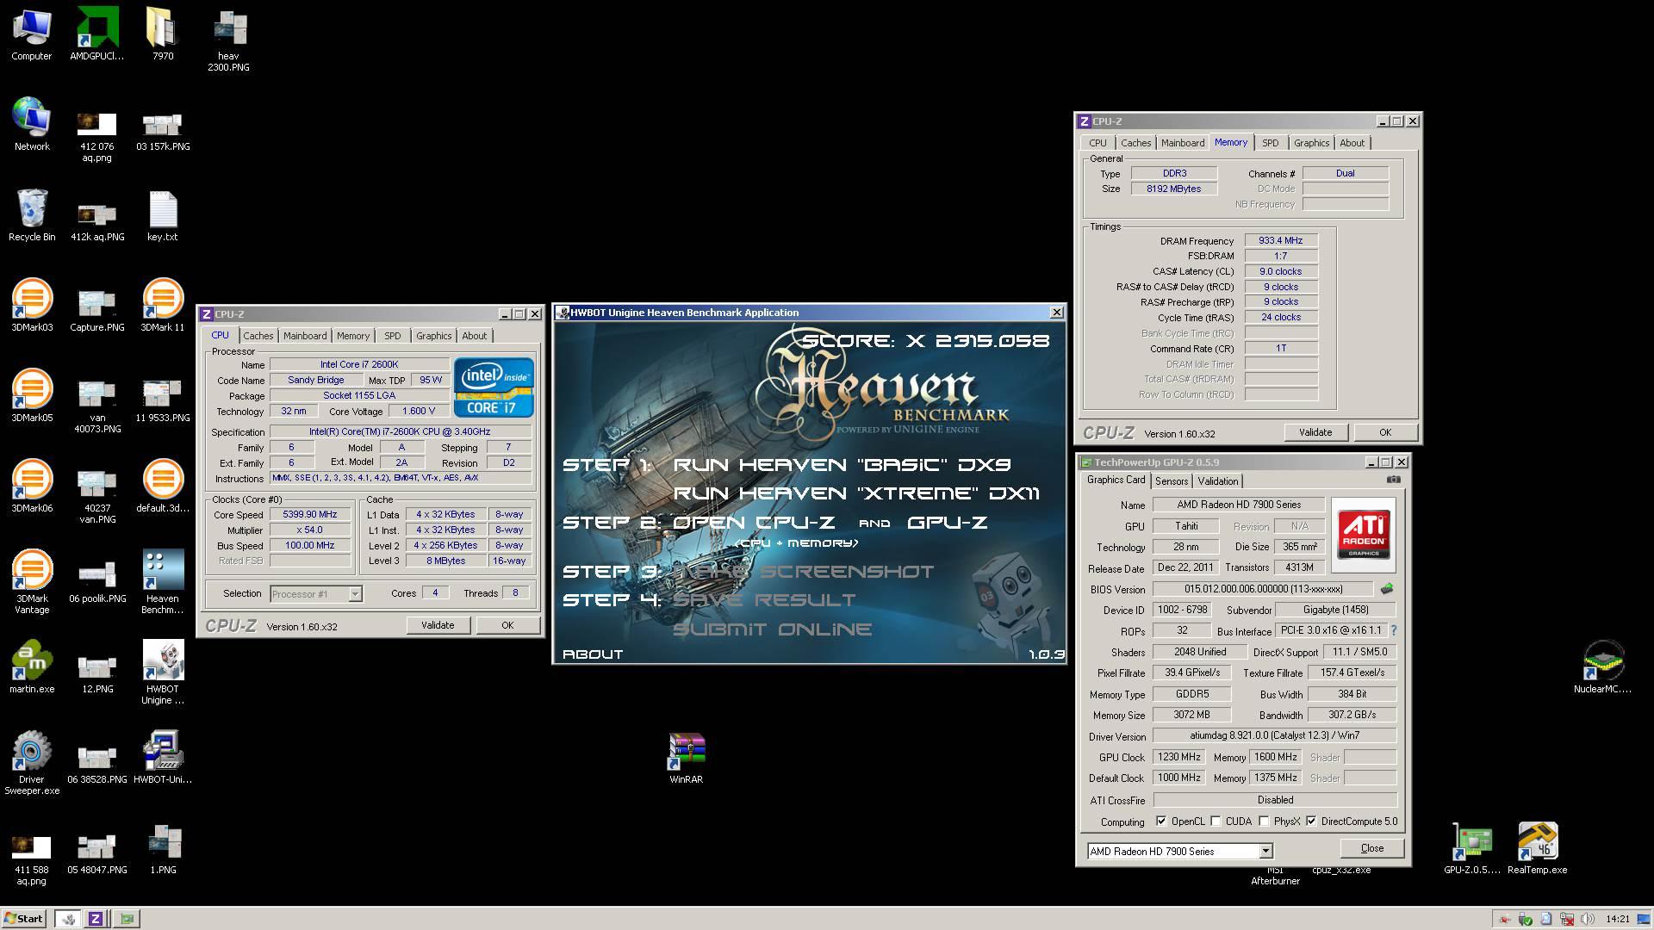Launch the 3DMark 11 shortcut
Screen dimensions: 1654x930
tap(163, 306)
